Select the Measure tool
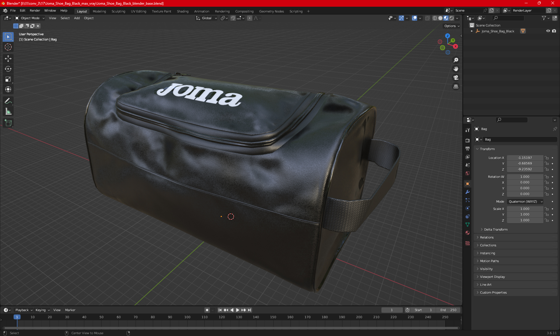The height and width of the screenshot is (336, 560). pyautogui.click(x=8, y=111)
